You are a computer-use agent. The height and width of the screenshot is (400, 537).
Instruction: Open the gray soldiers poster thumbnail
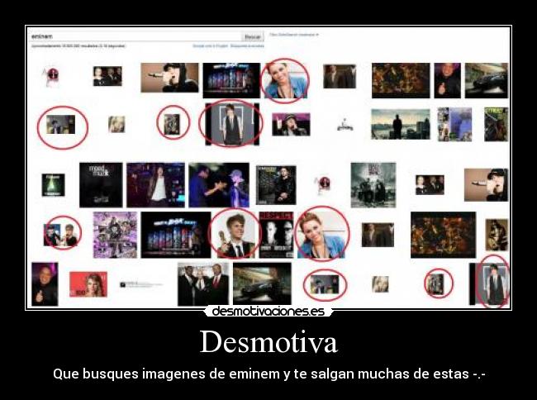click(x=373, y=185)
